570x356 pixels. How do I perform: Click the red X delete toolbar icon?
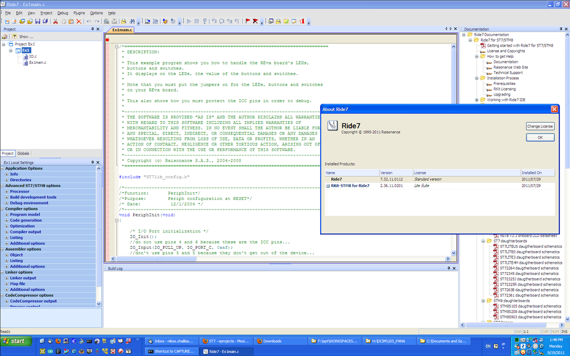[79, 22]
